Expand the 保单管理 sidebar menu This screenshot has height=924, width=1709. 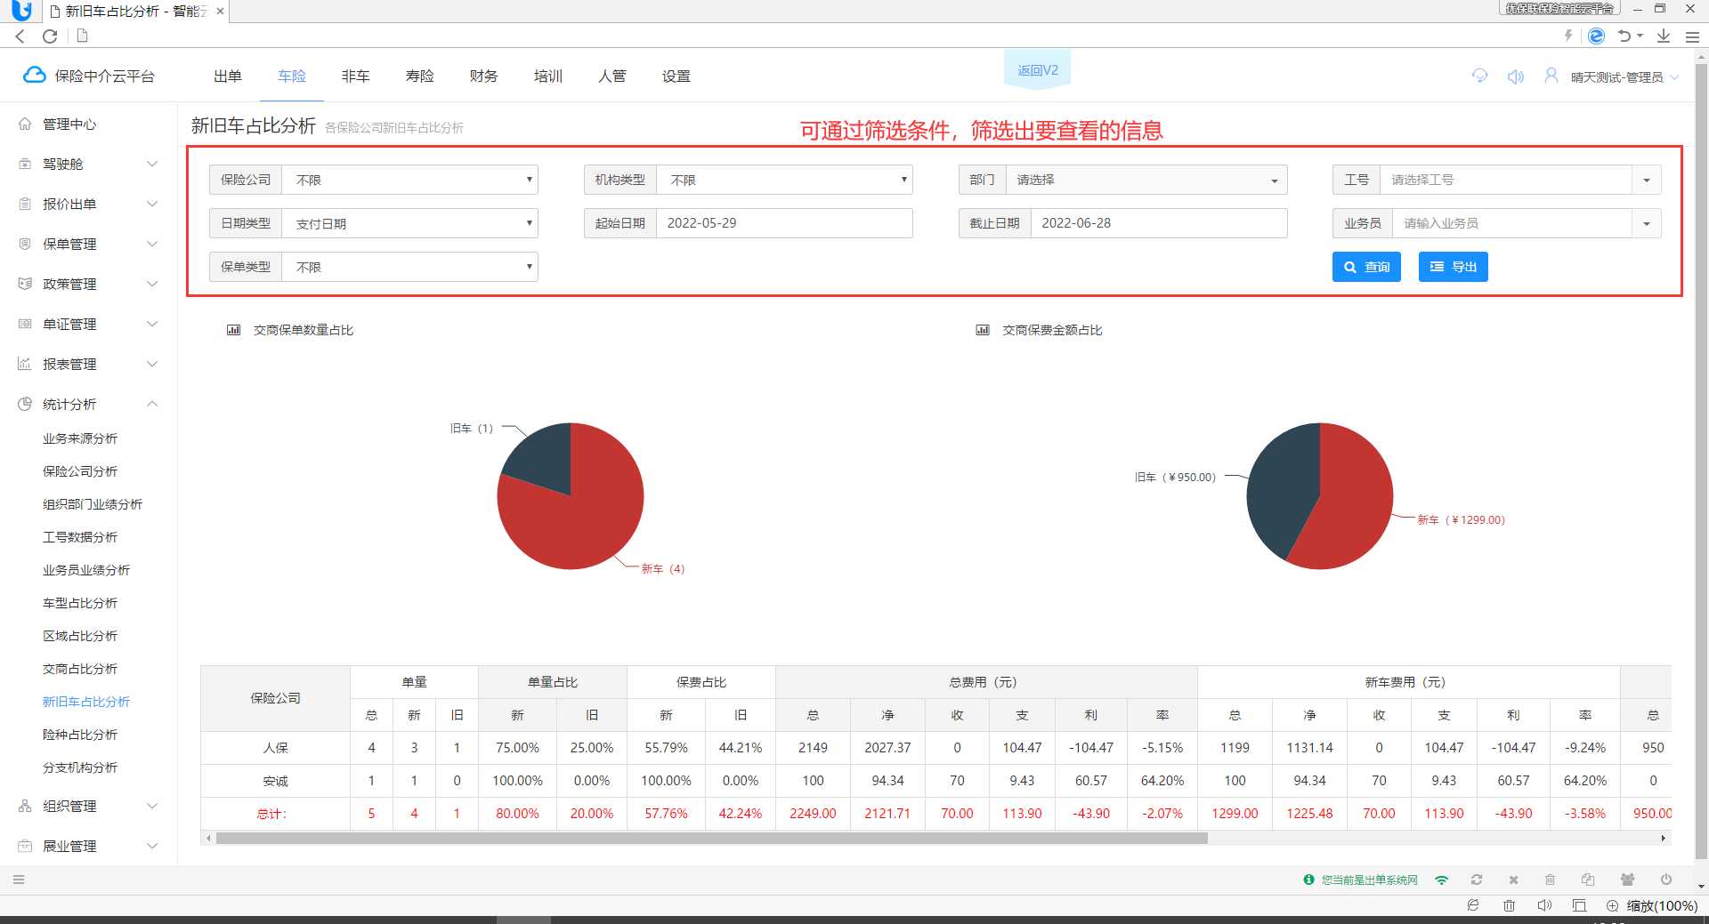[x=89, y=244]
